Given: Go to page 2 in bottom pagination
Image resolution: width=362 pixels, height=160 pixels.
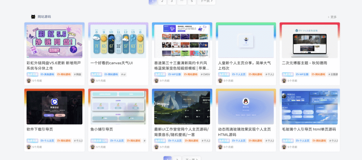Looking at the screenshot, I should (177, 158).
